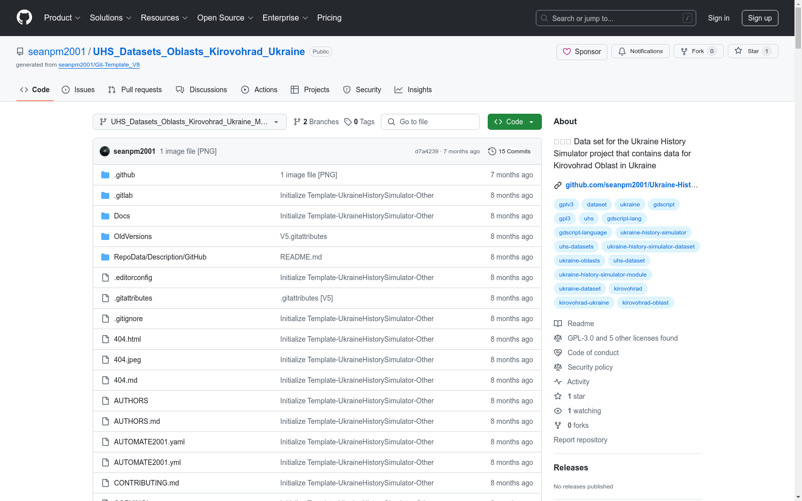Fork this repository
Screen dimensions: 802x501
tap(698, 51)
